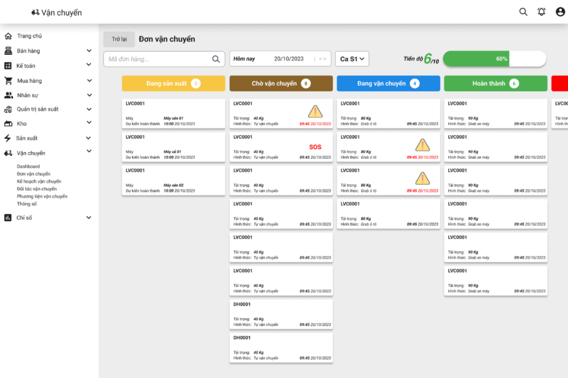
Task: Click the 60% progress bar
Action: click(x=494, y=59)
